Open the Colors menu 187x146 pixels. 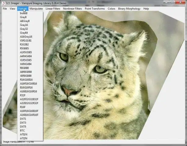111,9
